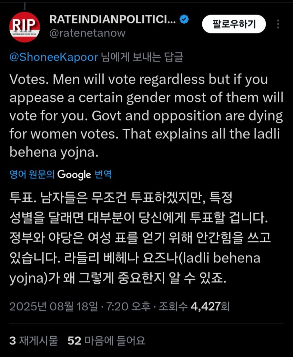Open the 52 마음에 들어요 likes list

(106, 341)
